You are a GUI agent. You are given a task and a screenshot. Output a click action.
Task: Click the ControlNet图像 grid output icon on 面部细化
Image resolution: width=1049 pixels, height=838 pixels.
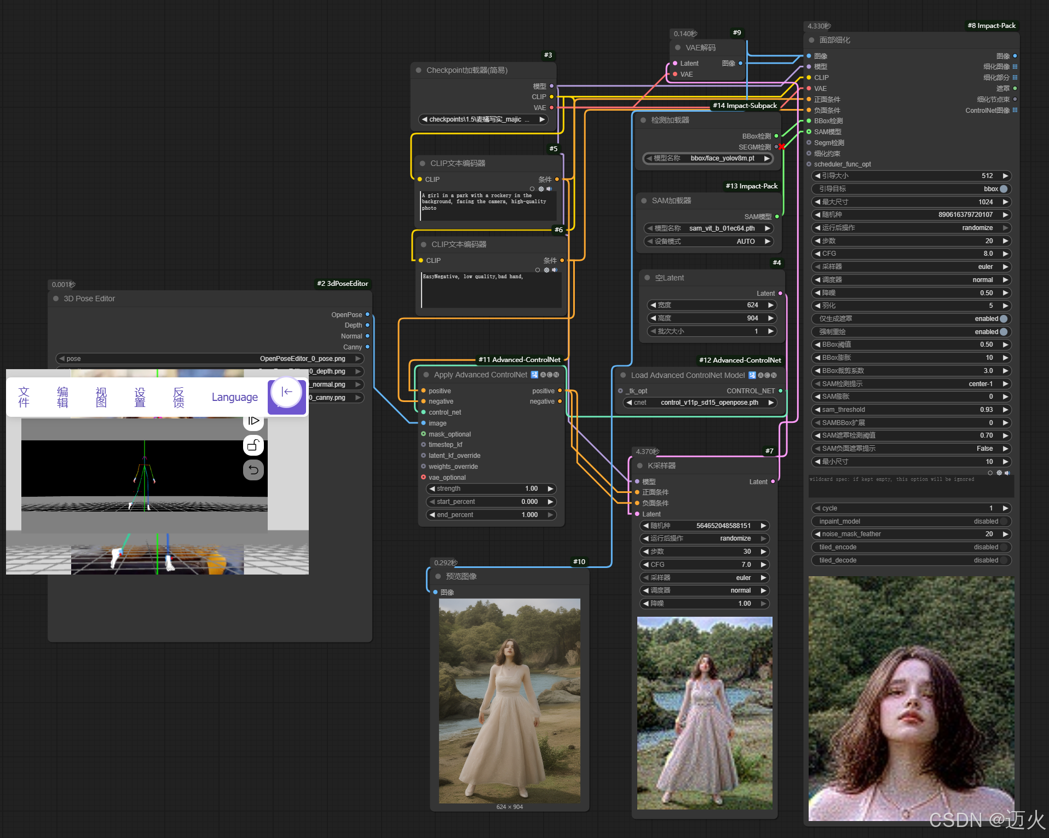point(1015,110)
